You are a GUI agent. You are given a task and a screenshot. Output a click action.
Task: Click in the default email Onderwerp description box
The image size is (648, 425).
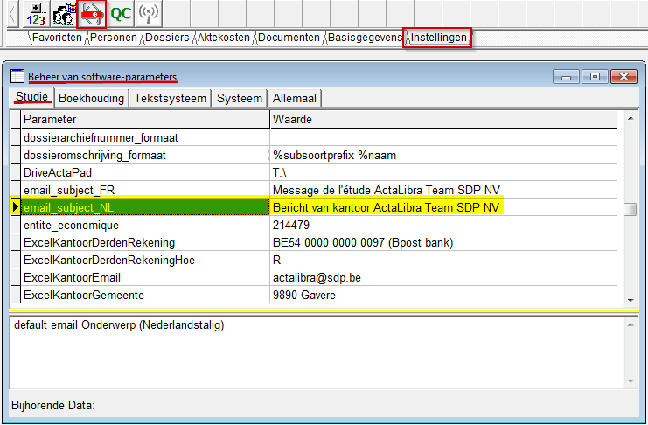[317, 352]
